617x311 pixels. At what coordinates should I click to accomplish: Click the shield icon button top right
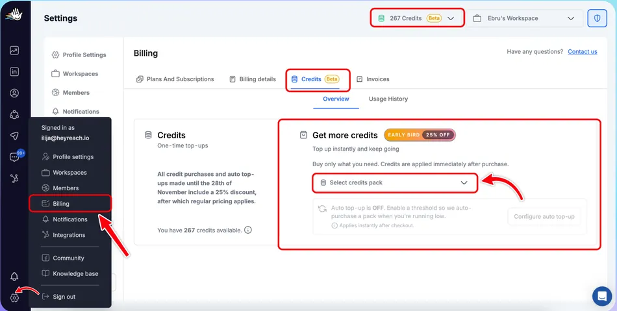pos(597,18)
